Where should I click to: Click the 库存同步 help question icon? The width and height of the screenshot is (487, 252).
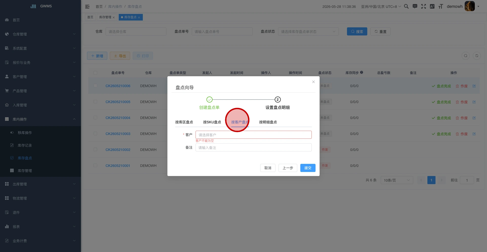362,72
